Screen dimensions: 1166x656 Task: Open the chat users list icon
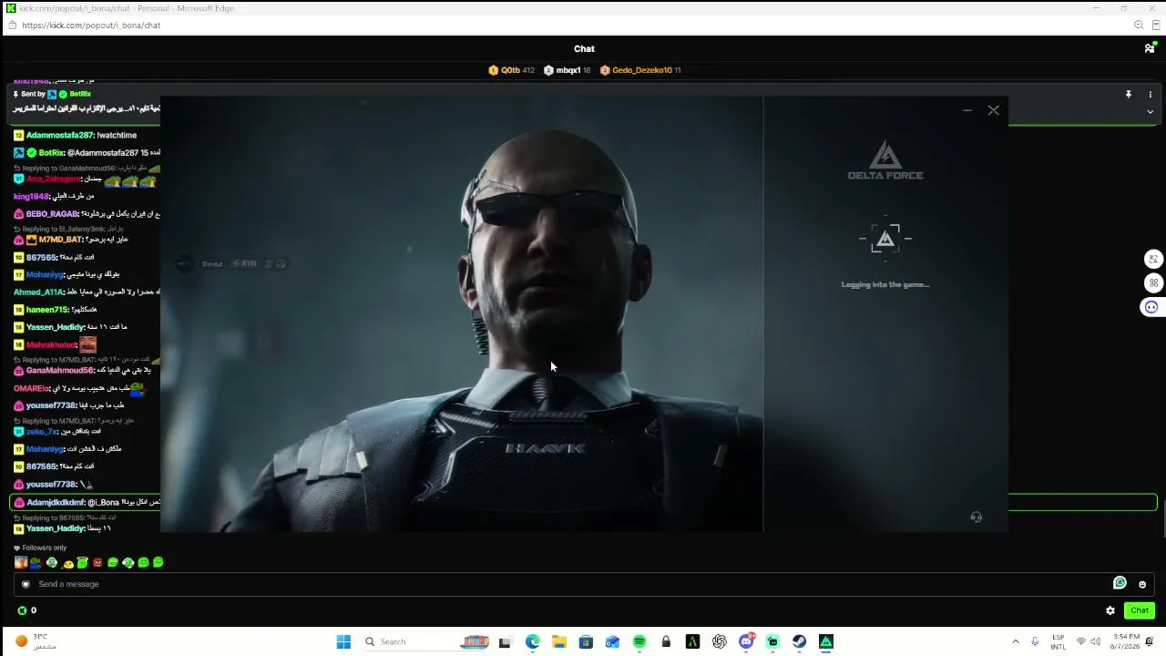click(1150, 48)
